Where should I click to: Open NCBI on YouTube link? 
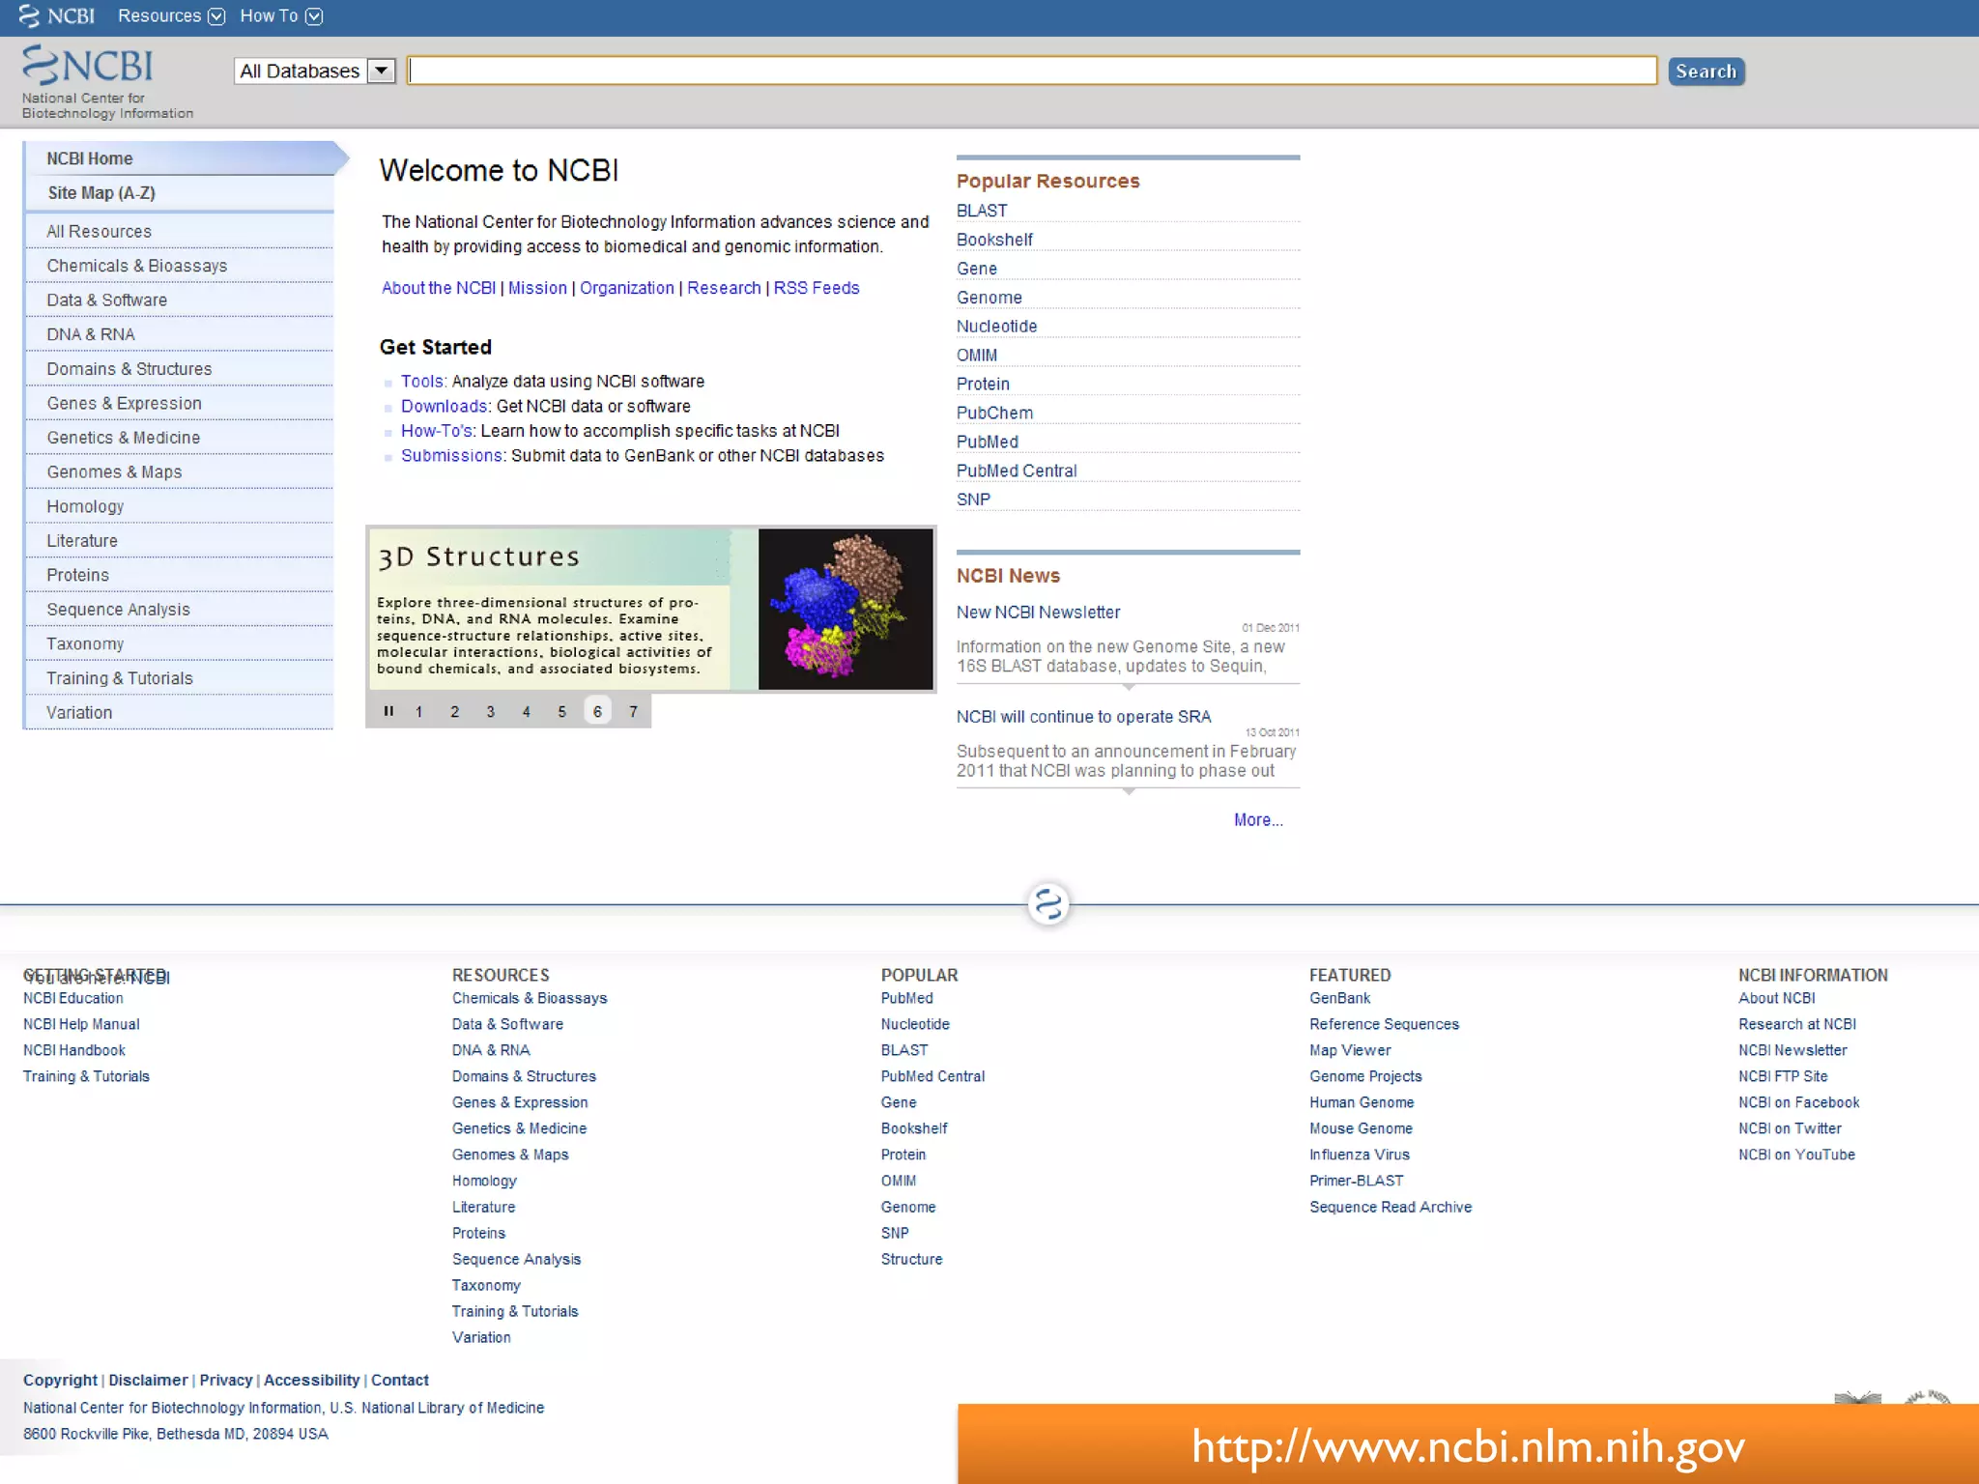[1796, 1156]
